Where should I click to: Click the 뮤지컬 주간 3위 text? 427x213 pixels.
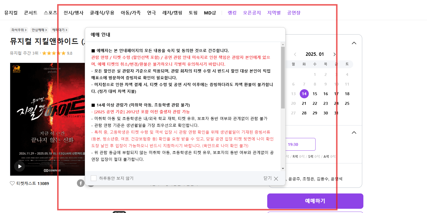[x=24, y=53]
